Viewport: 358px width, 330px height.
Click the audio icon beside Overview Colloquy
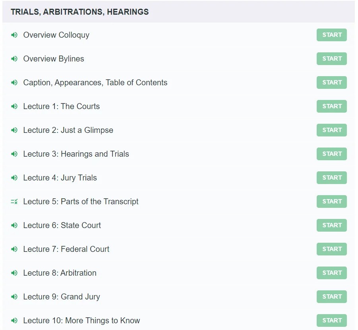[14, 35]
